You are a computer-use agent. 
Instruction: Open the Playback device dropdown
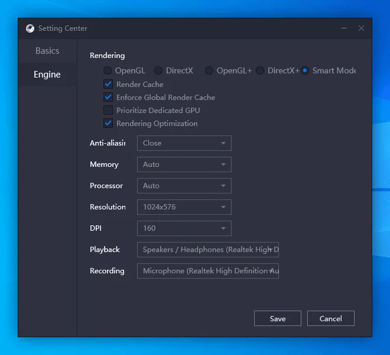tap(208, 250)
